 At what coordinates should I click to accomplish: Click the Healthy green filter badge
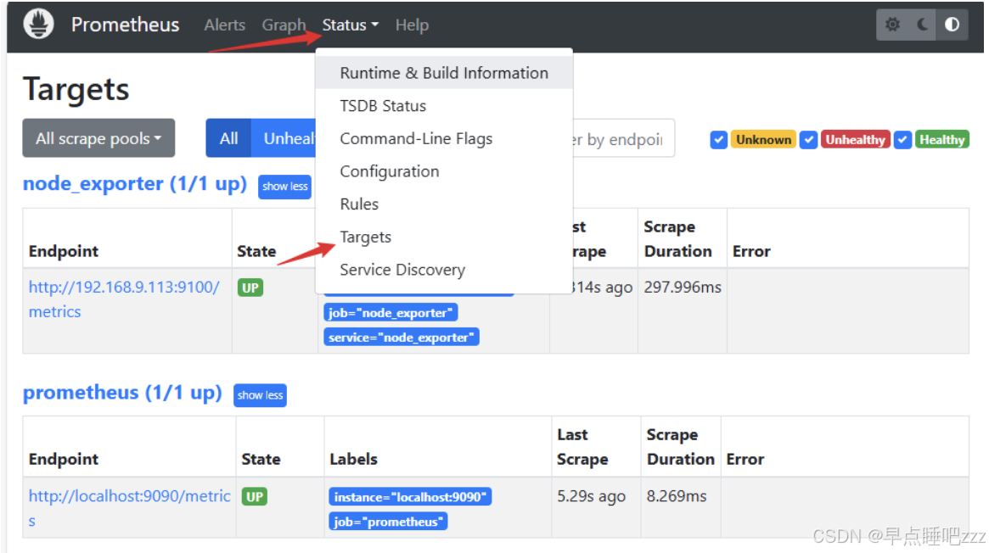pyautogui.click(x=941, y=140)
